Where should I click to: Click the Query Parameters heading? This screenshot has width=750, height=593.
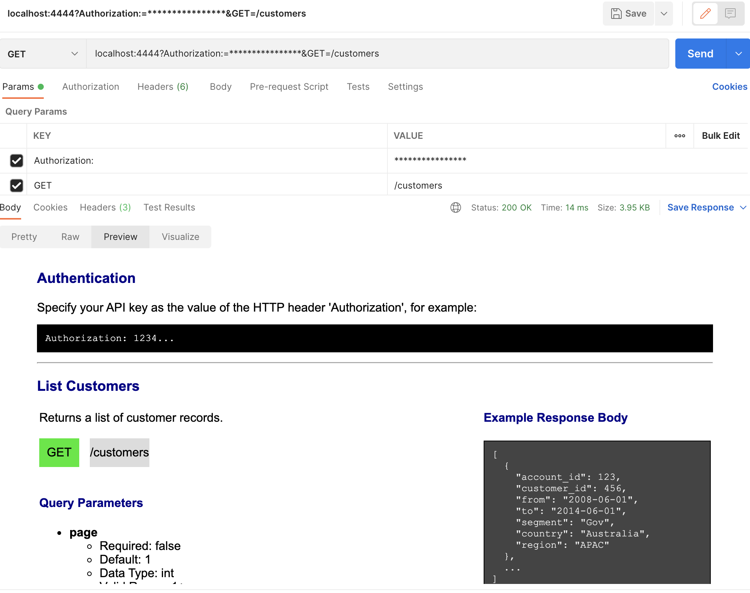91,503
